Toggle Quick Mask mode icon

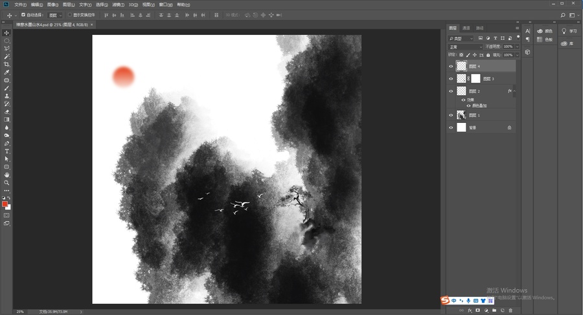coord(6,215)
